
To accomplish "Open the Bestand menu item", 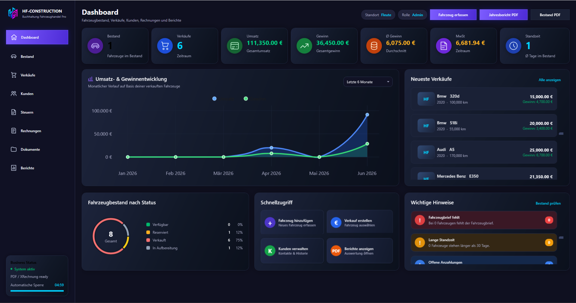I will [x=37, y=56].
